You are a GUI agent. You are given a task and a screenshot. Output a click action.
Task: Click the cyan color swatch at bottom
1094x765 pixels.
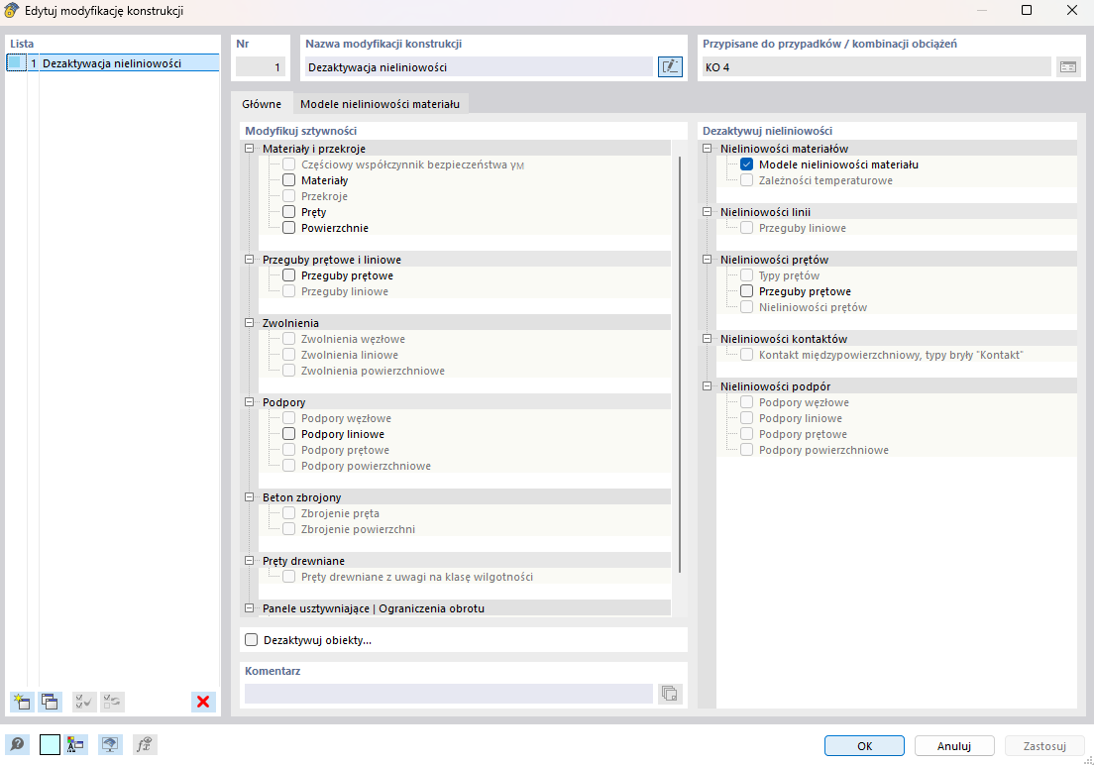[50, 745]
